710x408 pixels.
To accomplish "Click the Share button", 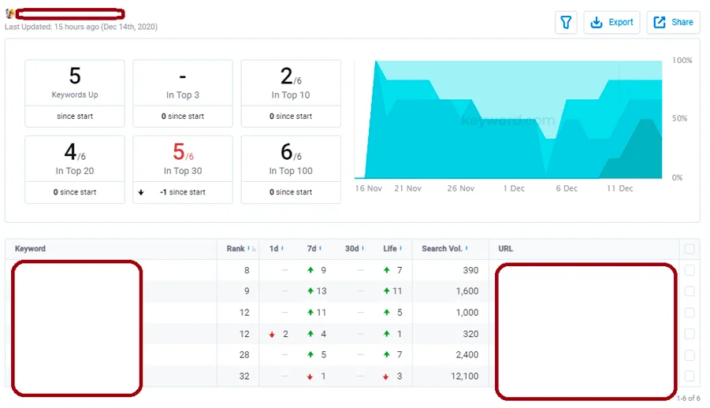I will tap(673, 22).
